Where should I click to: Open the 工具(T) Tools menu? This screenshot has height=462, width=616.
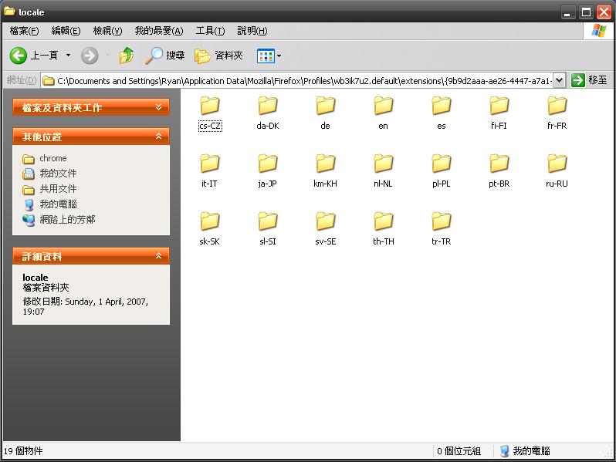pyautogui.click(x=210, y=31)
